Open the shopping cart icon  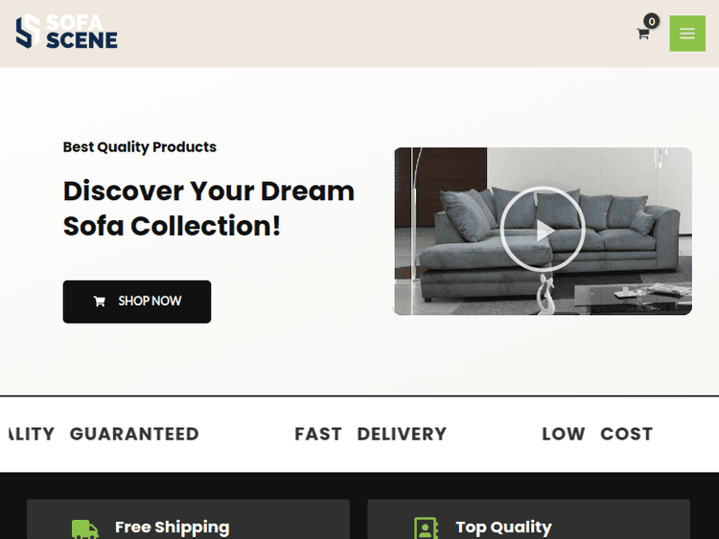point(643,34)
